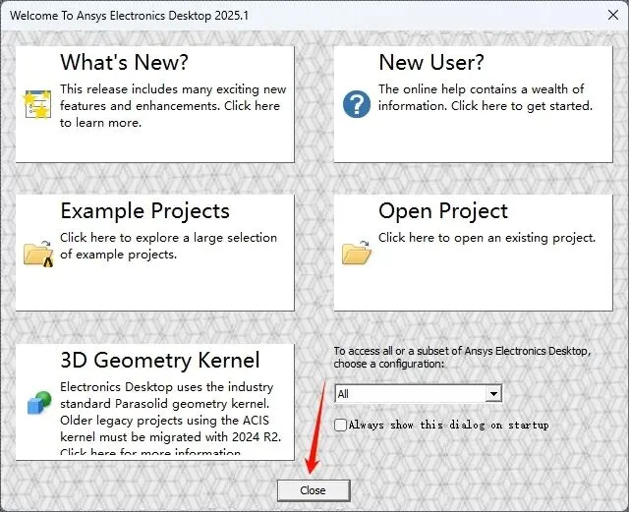Click 'Click here to explore a large selection' text
The height and width of the screenshot is (512, 629).
click(x=168, y=238)
